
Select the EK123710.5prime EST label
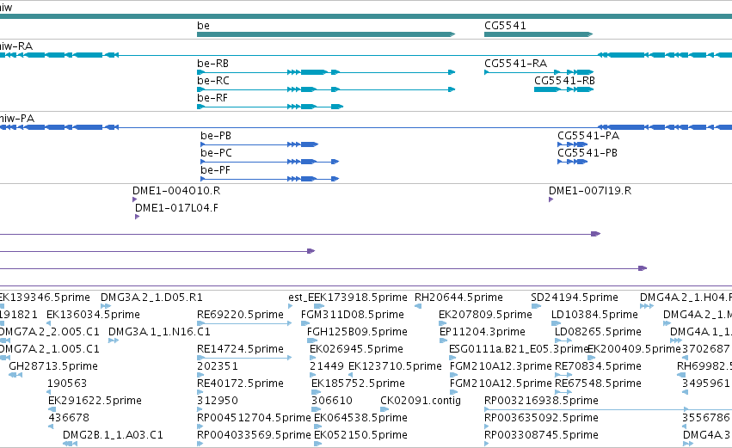click(395, 366)
